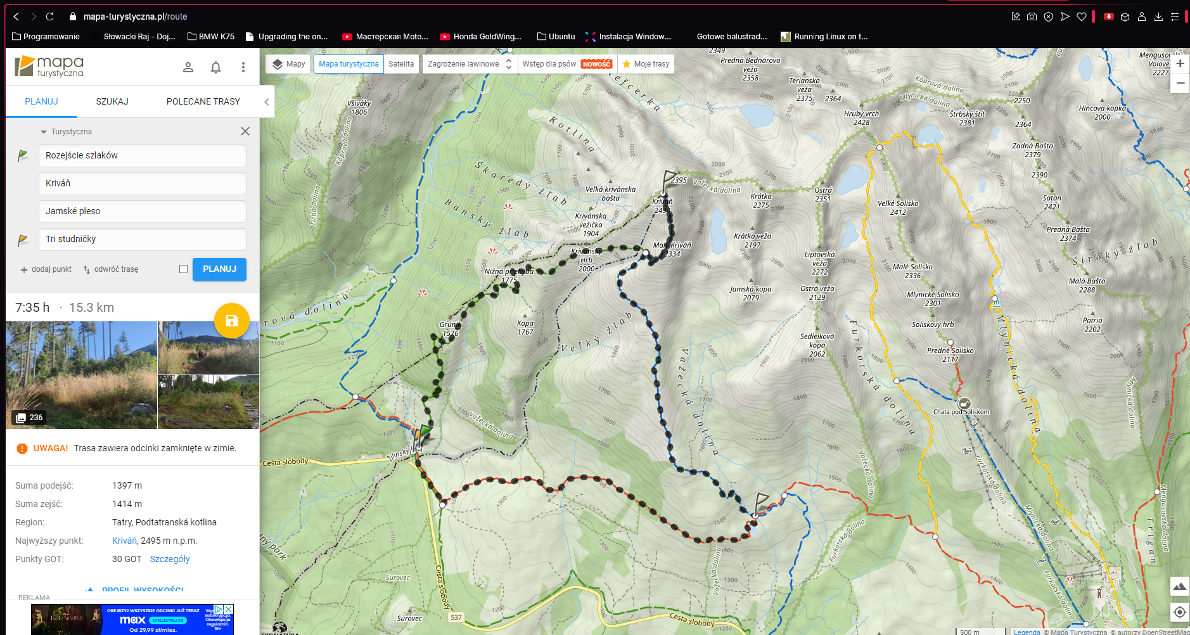This screenshot has height=635, width=1190.
Task: Follow the Szczegóły link for GOT points
Action: (x=170, y=559)
